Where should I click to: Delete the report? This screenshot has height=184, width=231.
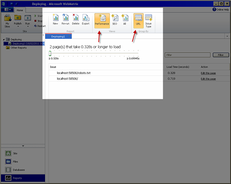(x=76, y=19)
